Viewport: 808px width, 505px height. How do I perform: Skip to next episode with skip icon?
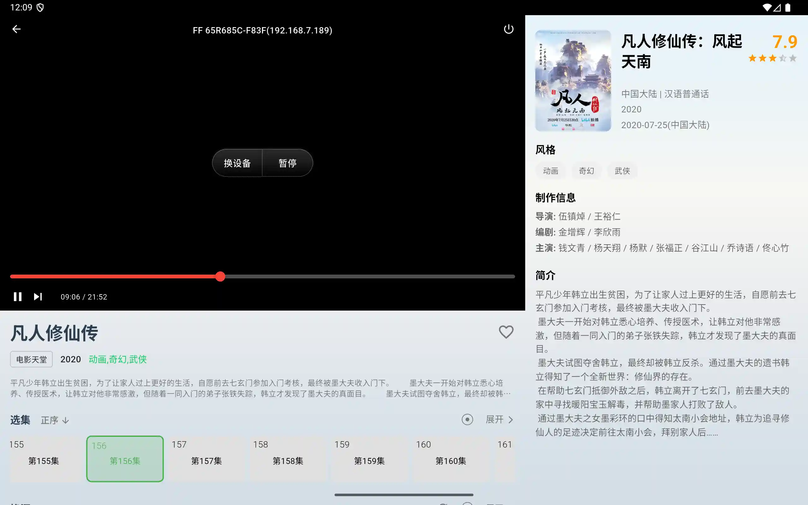[x=38, y=297]
